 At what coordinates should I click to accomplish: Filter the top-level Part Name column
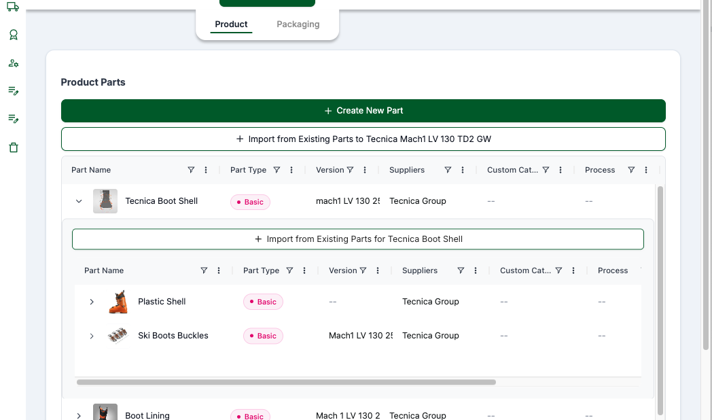(191, 170)
